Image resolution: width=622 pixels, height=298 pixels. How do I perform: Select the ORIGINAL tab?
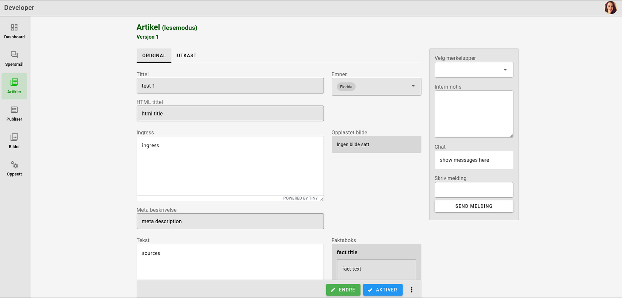pyautogui.click(x=154, y=56)
